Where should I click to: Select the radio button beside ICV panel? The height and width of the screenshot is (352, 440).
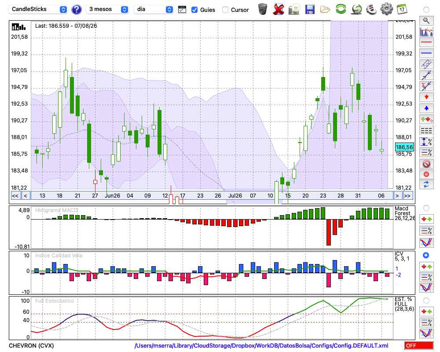426,255
